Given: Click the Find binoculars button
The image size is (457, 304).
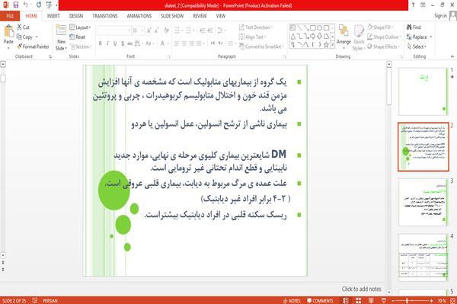Looking at the screenshot, I should coord(414,27).
